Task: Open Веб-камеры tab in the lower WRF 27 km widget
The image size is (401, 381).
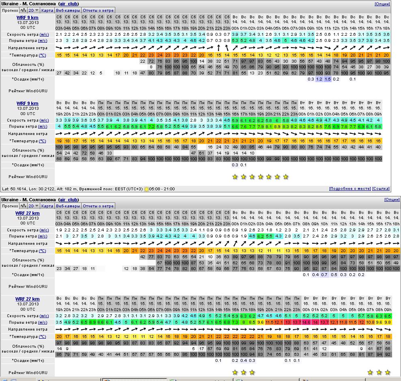Action: pyautogui.click(x=68, y=206)
